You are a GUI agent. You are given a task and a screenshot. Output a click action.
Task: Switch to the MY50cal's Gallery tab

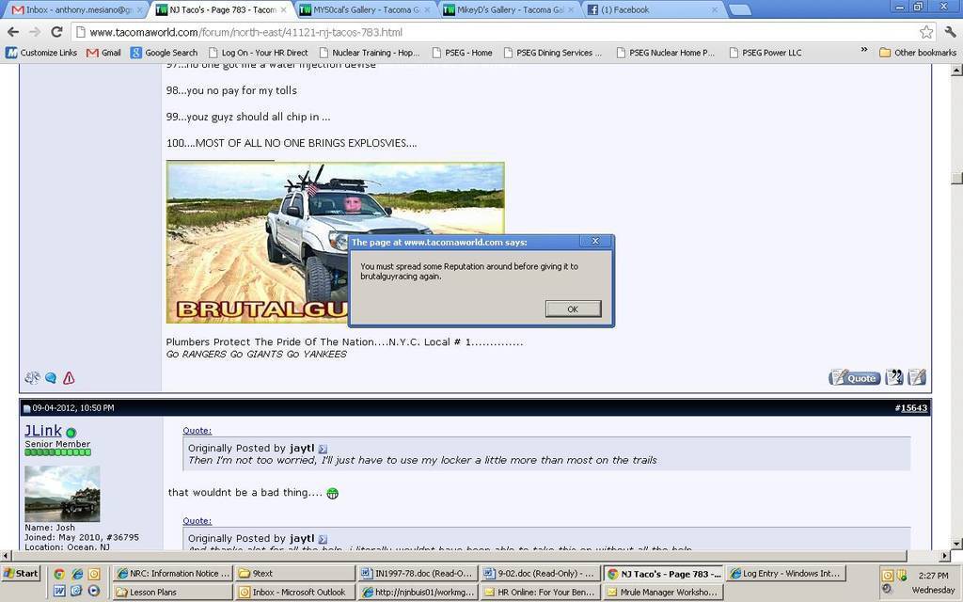coord(365,9)
